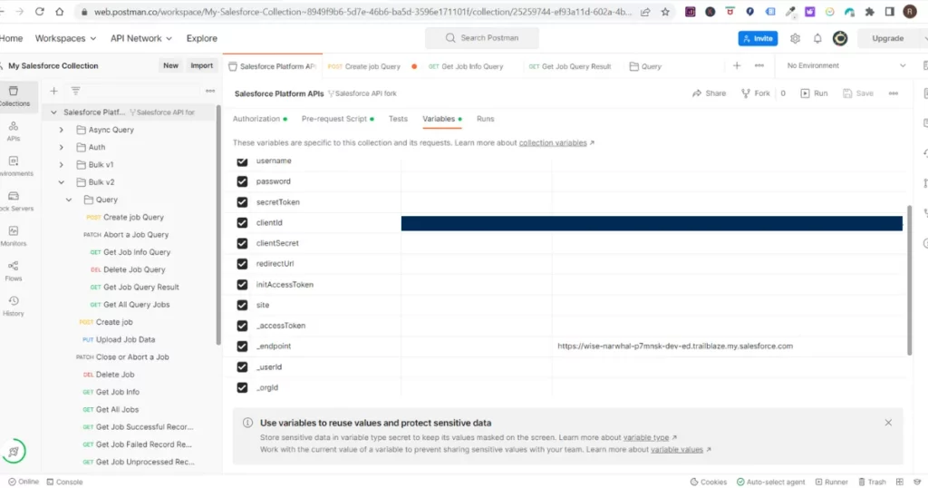
Task: Click the variables table vertical scrollbar
Action: 910,279
